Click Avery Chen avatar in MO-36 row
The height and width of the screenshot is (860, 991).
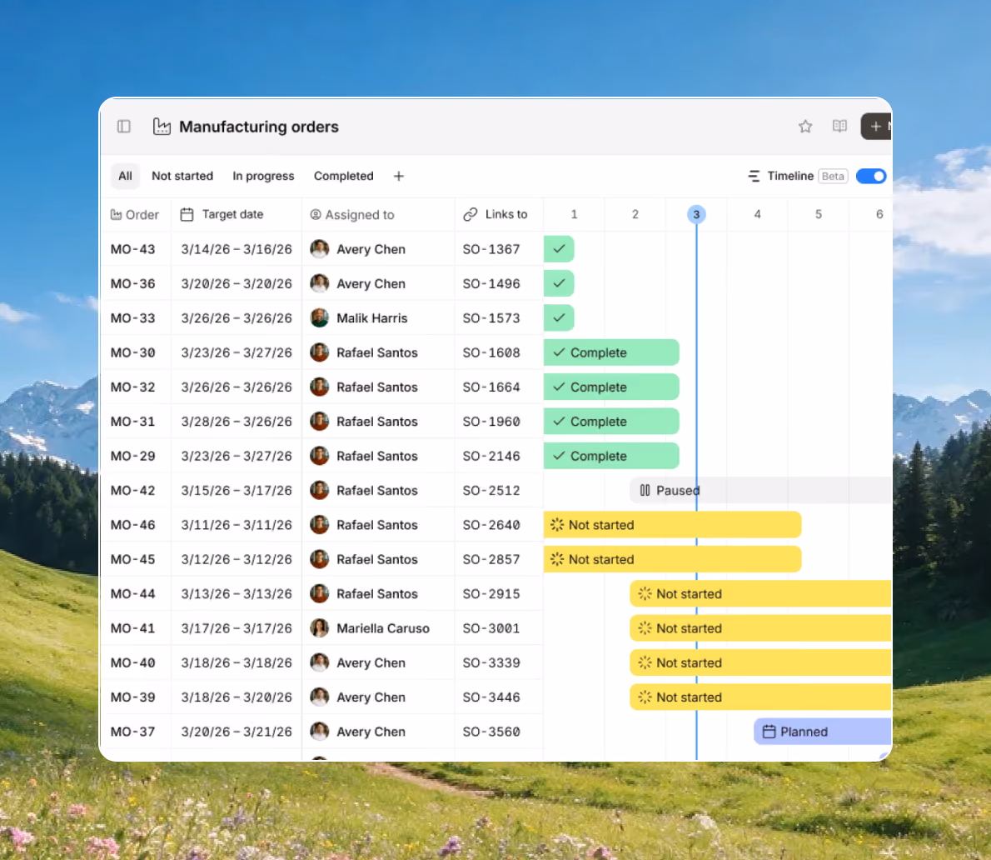coord(319,283)
